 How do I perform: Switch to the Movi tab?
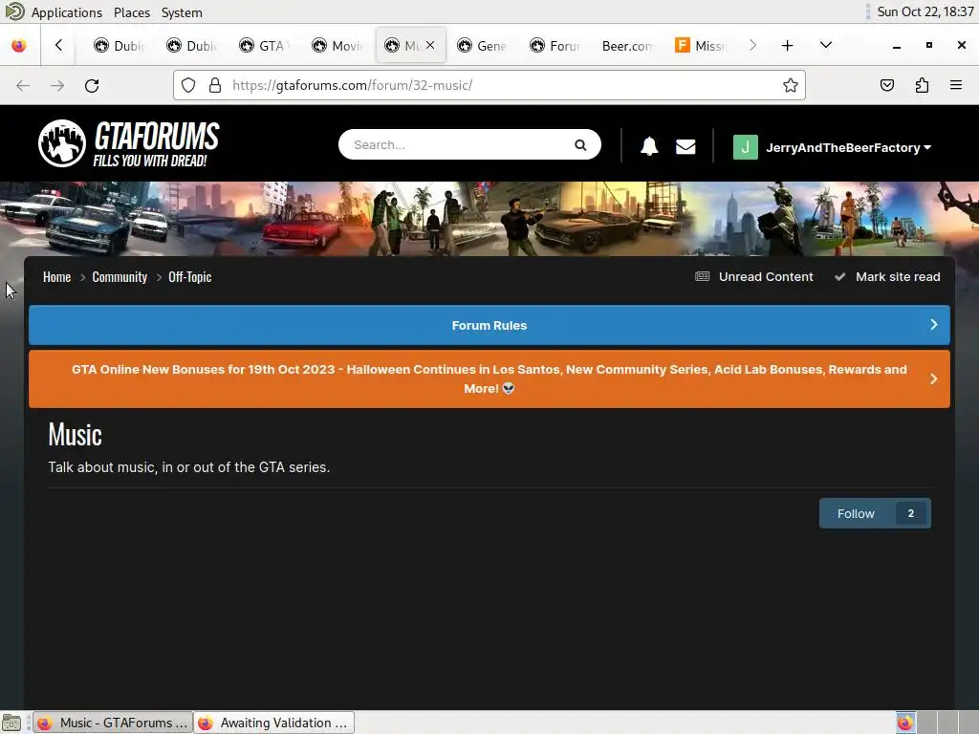(337, 46)
